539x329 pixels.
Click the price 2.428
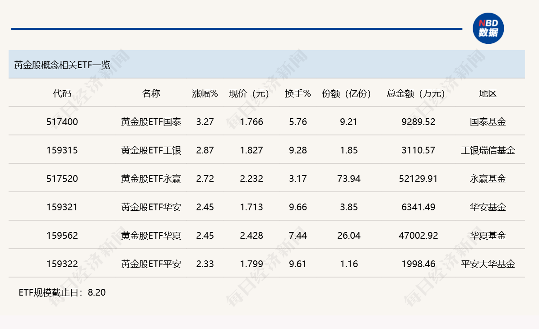click(x=251, y=236)
